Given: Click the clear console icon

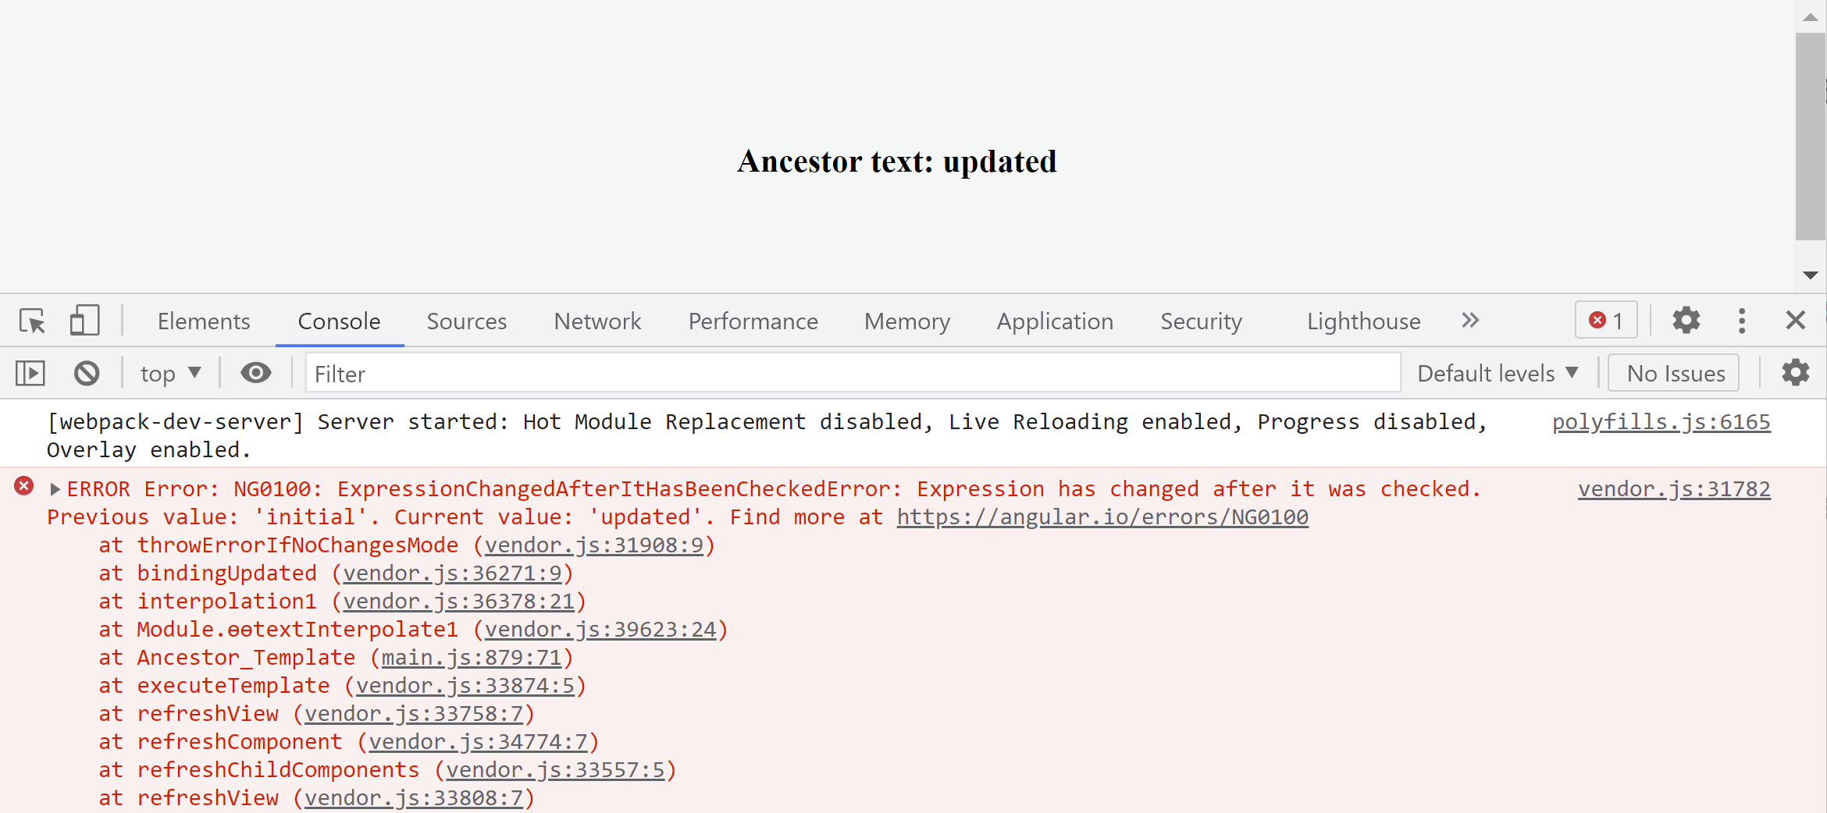Looking at the screenshot, I should pos(87,374).
